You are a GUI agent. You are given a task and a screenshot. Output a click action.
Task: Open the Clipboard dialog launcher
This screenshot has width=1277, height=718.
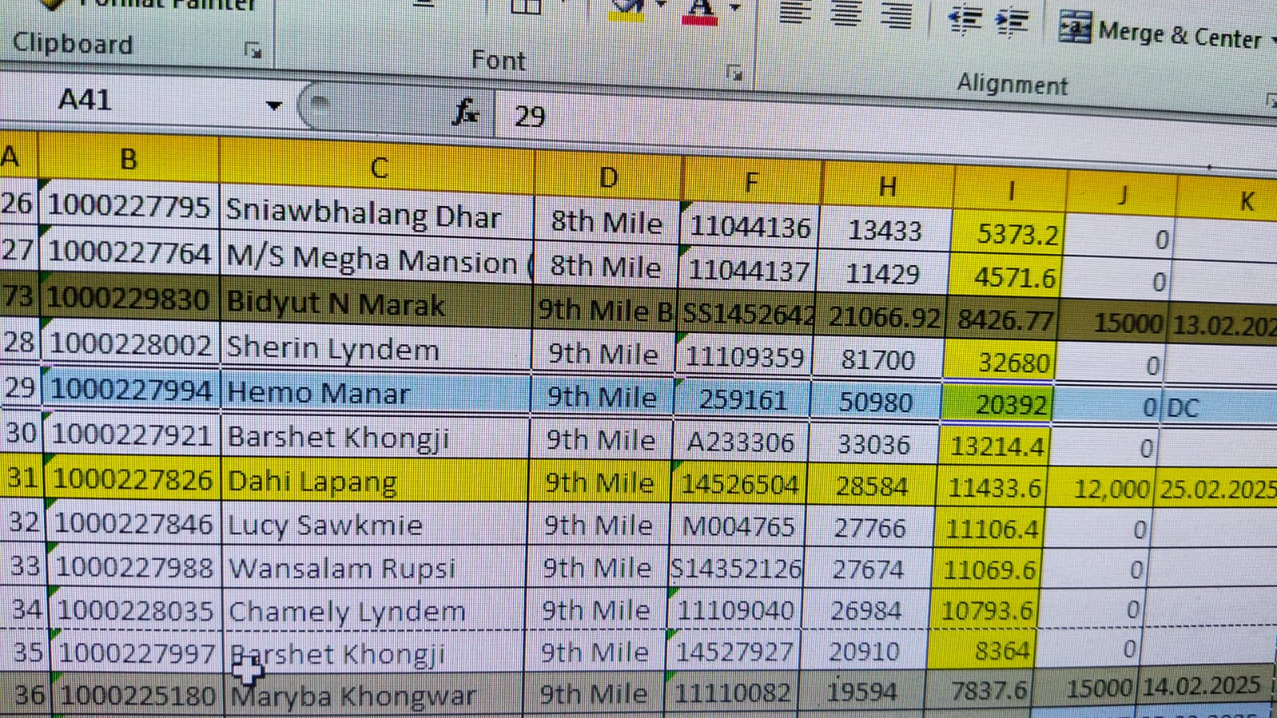tap(253, 51)
